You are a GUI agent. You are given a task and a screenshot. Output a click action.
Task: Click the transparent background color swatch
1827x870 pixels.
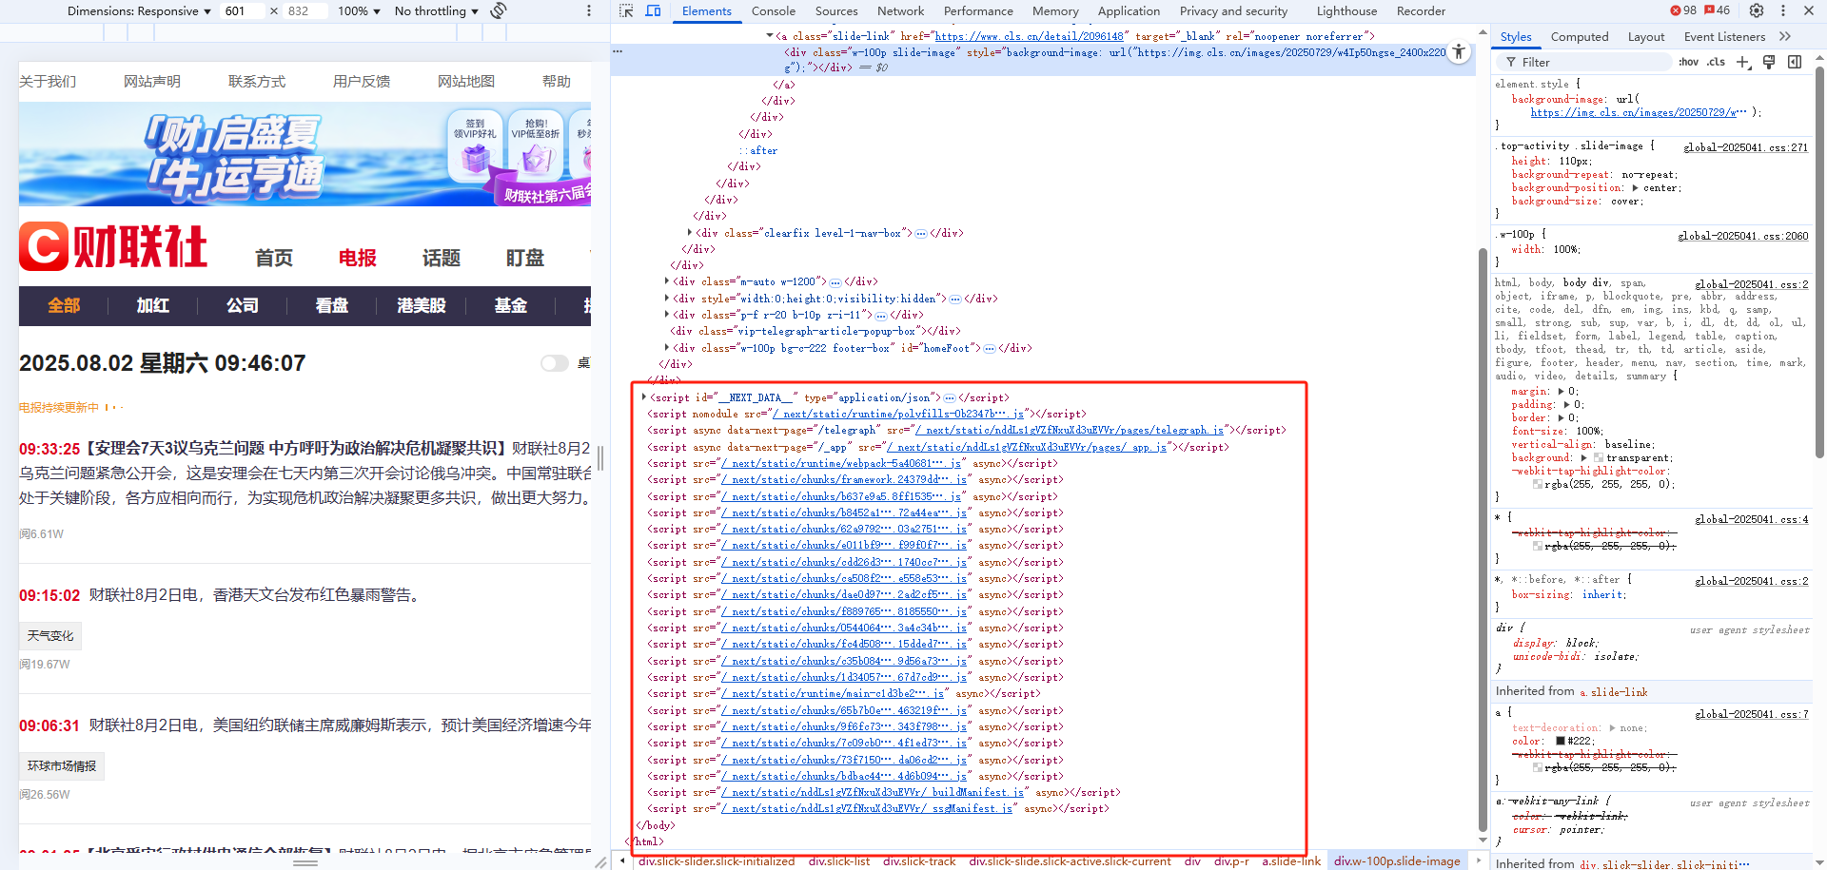coord(1599,458)
